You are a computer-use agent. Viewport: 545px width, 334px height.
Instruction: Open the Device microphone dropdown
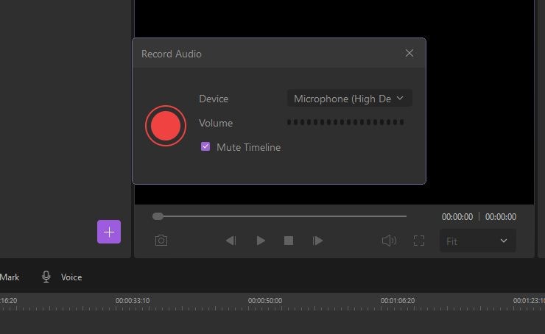click(x=349, y=99)
